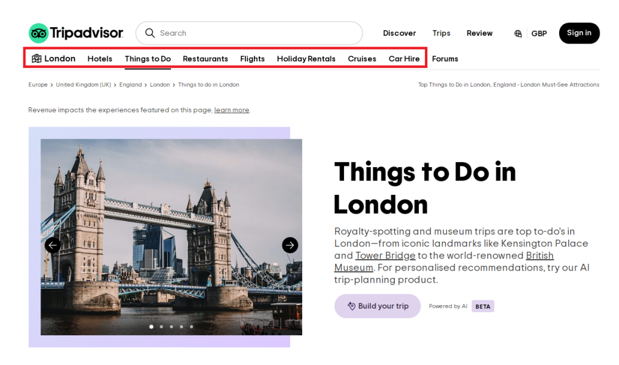Open the Review menu

point(479,33)
